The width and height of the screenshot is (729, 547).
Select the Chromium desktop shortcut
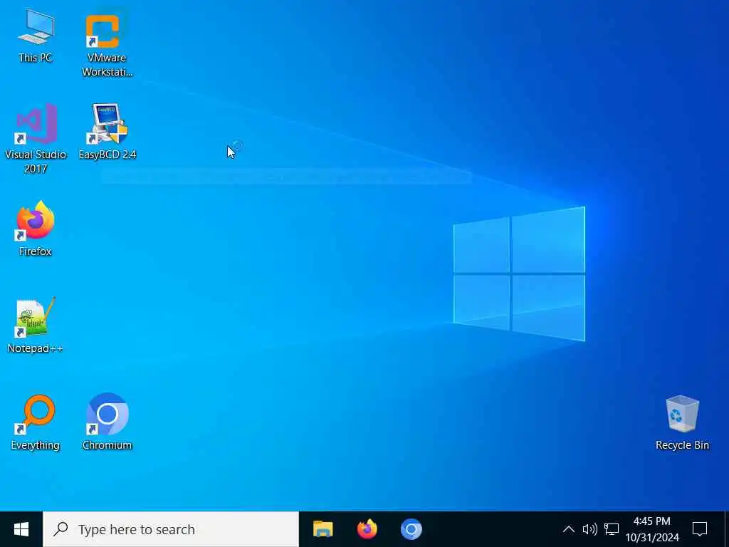pyautogui.click(x=107, y=422)
